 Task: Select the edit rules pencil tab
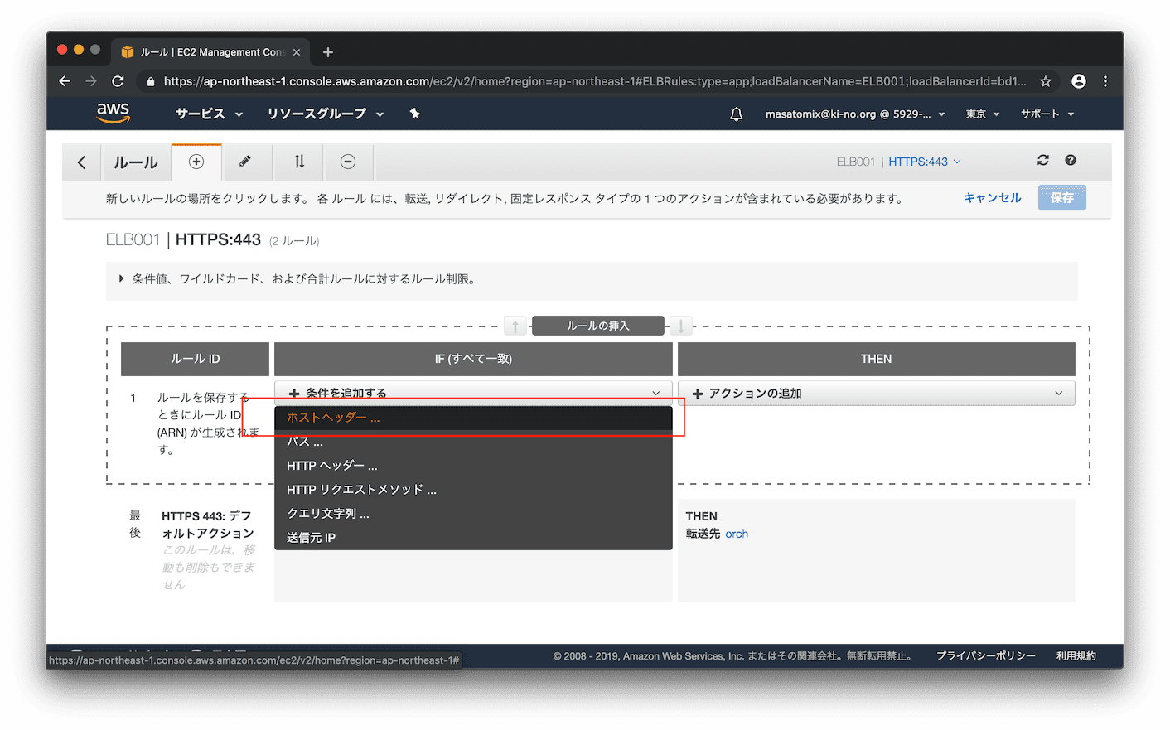246,162
